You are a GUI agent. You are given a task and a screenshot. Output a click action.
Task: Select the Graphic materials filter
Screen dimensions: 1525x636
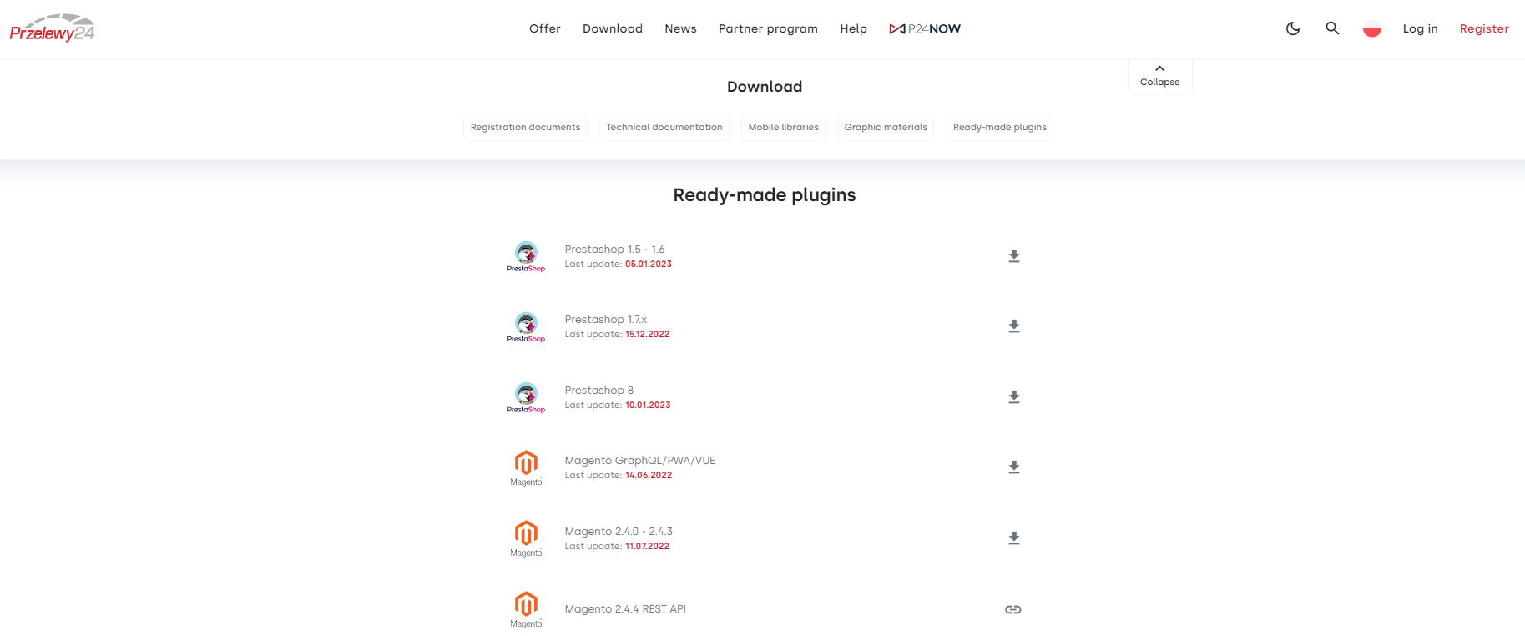[x=886, y=127]
